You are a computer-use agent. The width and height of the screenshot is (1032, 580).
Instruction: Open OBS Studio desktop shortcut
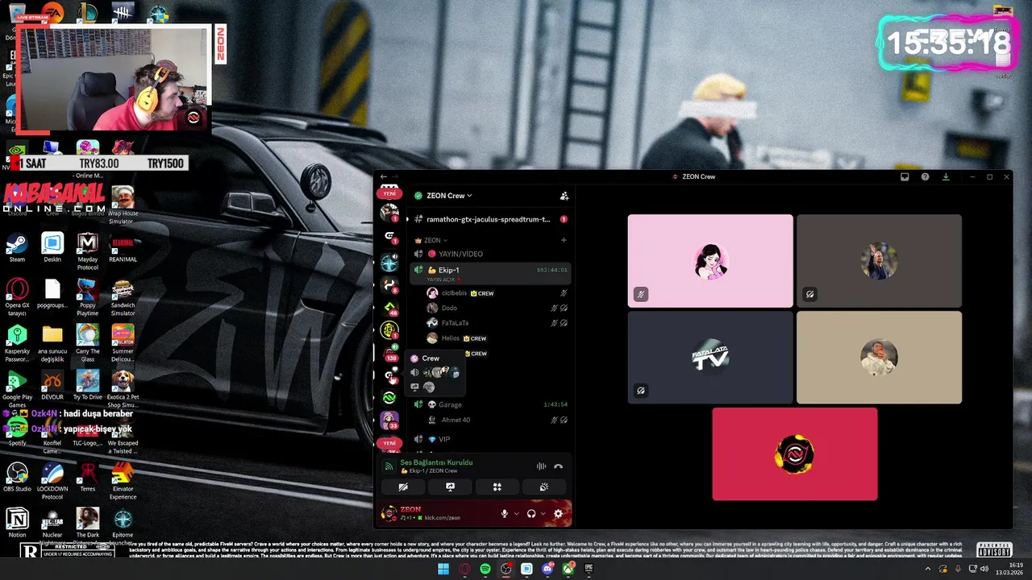tap(17, 477)
